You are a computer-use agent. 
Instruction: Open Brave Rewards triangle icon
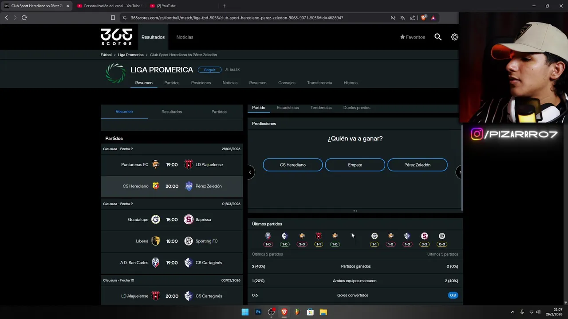tap(433, 18)
